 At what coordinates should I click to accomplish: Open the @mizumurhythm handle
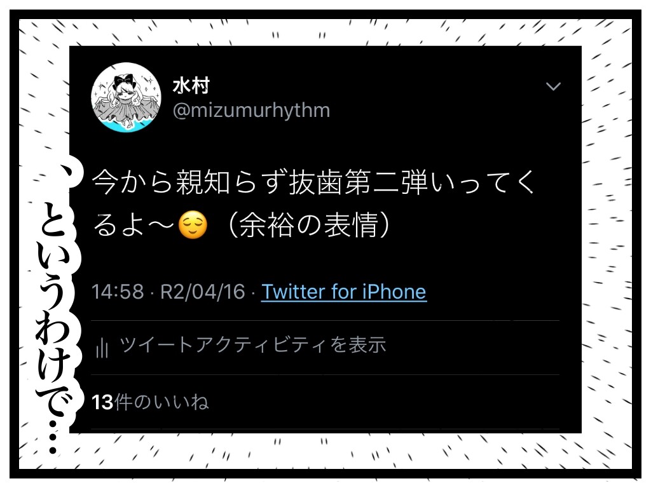pyautogui.click(x=251, y=111)
